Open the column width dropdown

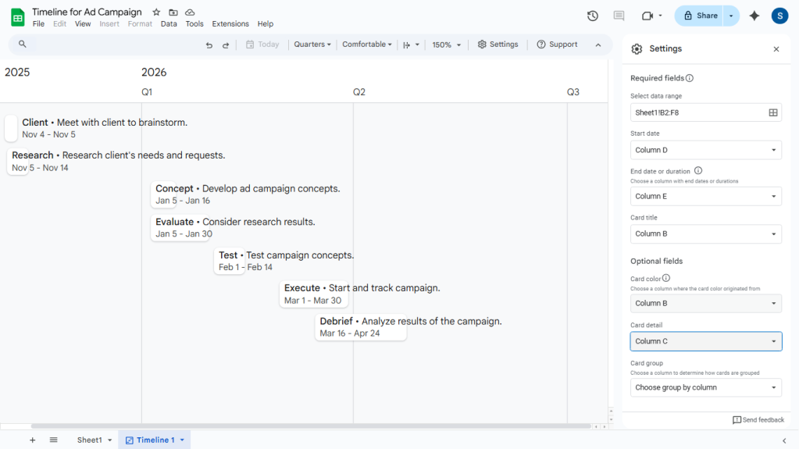(x=412, y=45)
